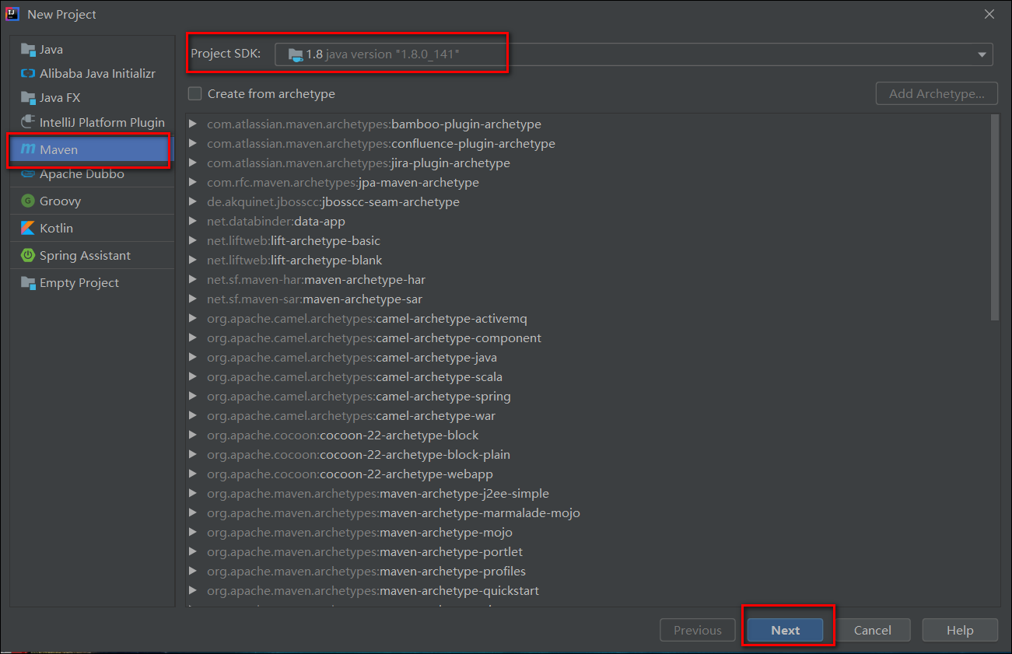The height and width of the screenshot is (654, 1012).
Task: Expand jpa-maven-archetype node arrow
Action: click(193, 183)
